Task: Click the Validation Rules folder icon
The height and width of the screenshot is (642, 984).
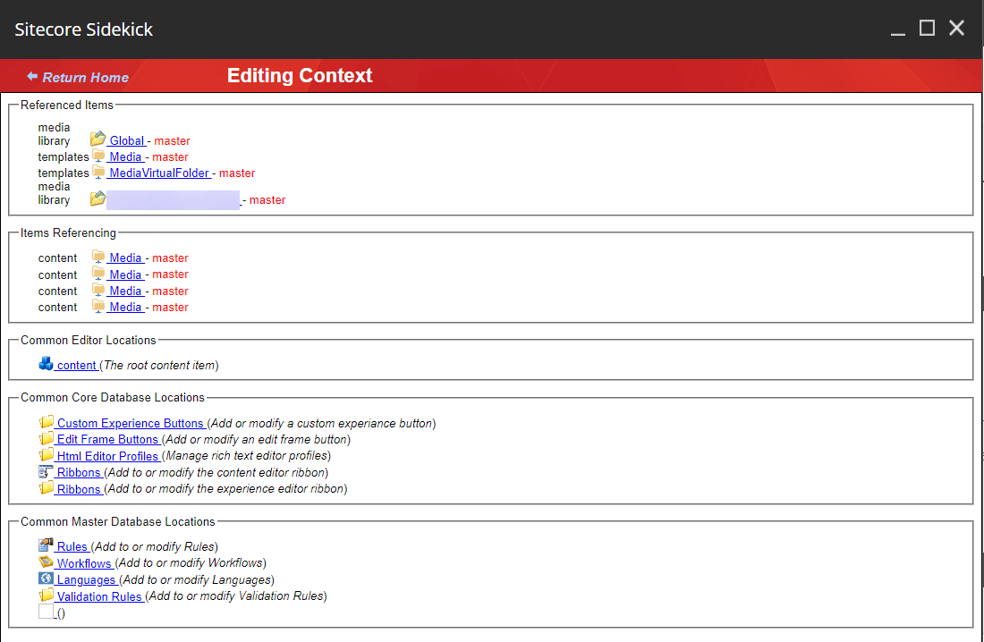Action: 47,596
